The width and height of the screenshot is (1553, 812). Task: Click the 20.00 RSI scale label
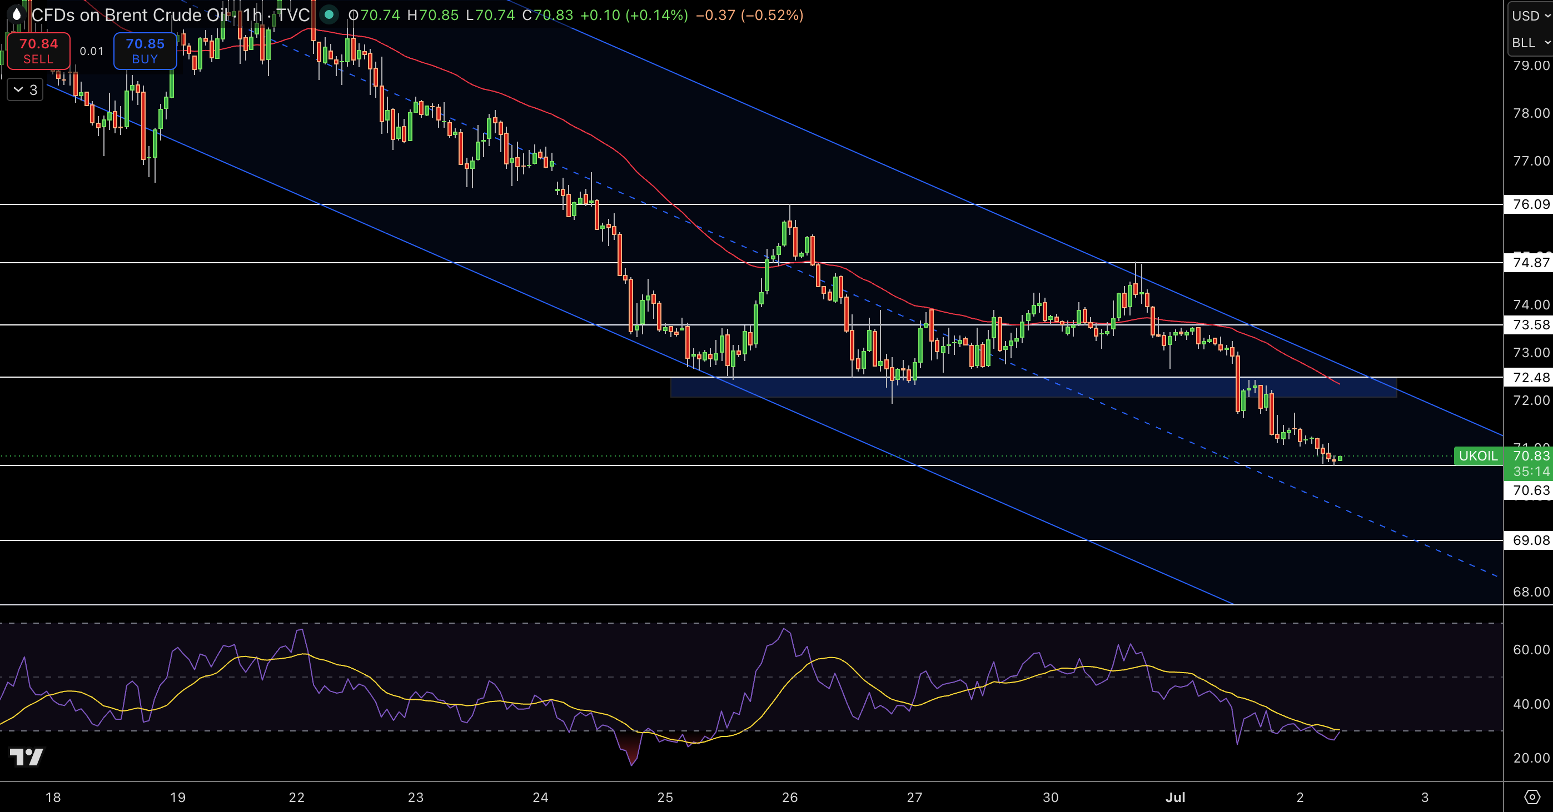pos(1531,758)
